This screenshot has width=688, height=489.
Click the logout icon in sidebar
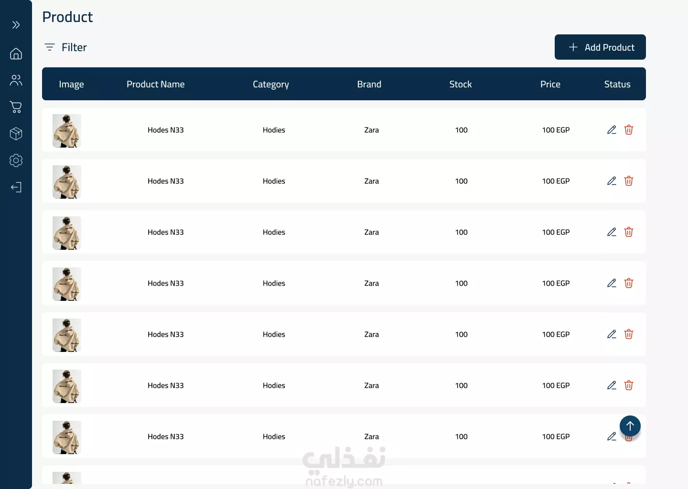[16, 187]
